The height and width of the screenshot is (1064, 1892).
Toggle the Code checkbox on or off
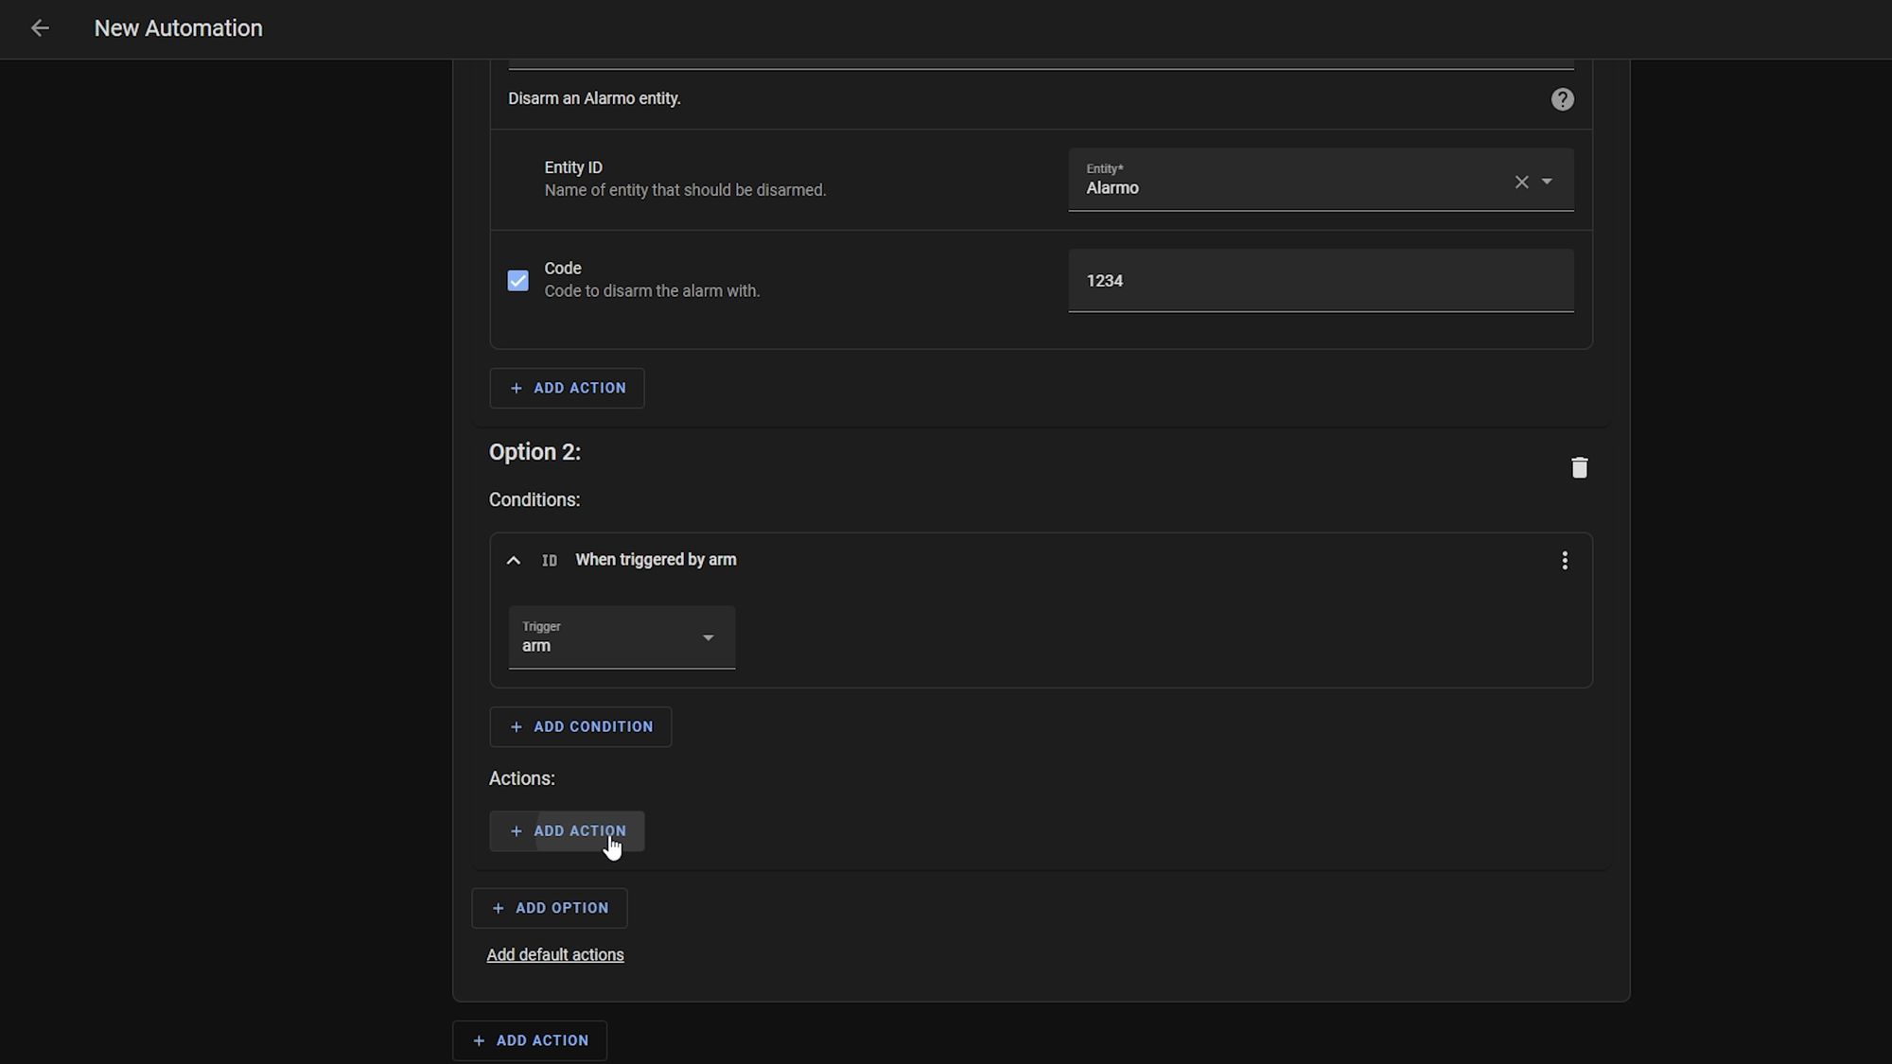518,281
